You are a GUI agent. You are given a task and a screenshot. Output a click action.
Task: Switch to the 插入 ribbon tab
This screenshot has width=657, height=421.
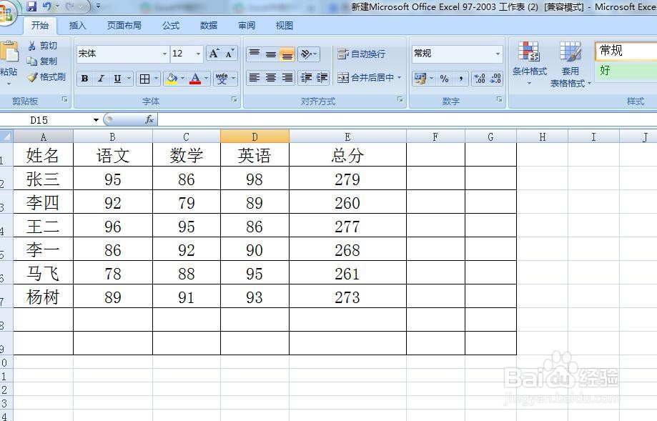pyautogui.click(x=77, y=25)
